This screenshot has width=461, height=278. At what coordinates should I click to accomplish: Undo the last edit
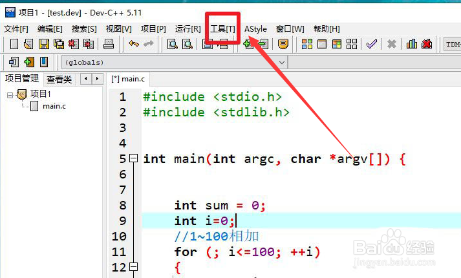(x=134, y=44)
